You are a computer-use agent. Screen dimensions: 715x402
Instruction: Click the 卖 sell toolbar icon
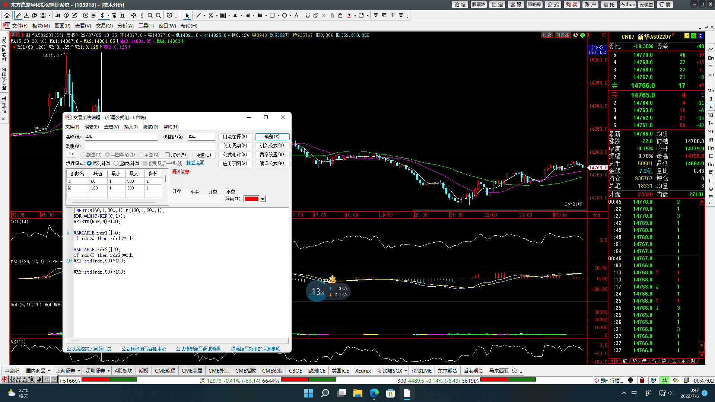(x=384, y=15)
